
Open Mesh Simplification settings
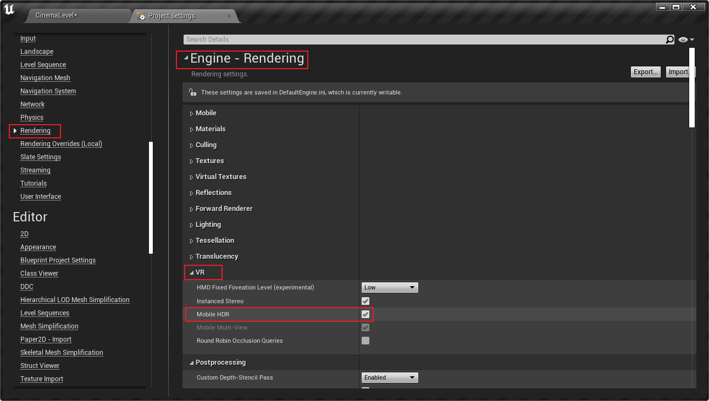(x=49, y=326)
